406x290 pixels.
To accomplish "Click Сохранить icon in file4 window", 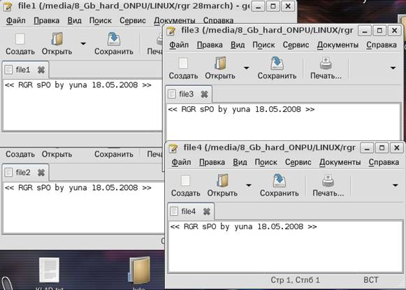I will [279, 180].
